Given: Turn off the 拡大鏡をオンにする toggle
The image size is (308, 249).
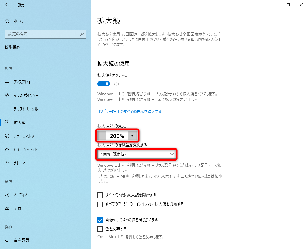Looking at the screenshot, I should (x=104, y=84).
